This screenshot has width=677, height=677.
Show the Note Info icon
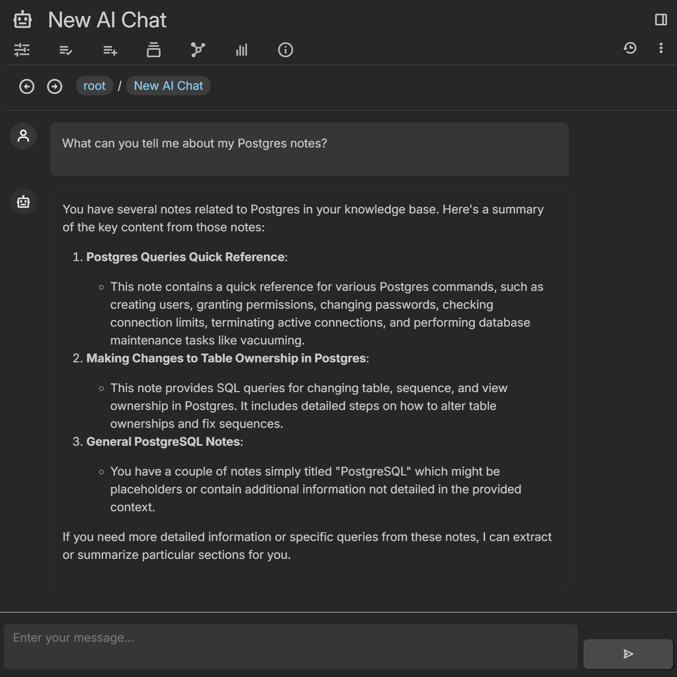point(286,50)
